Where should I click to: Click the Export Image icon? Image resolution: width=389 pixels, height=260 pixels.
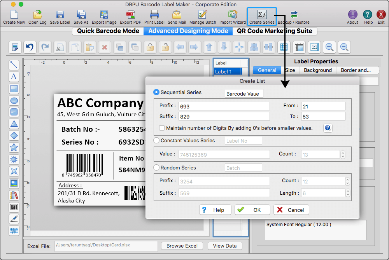104,17
